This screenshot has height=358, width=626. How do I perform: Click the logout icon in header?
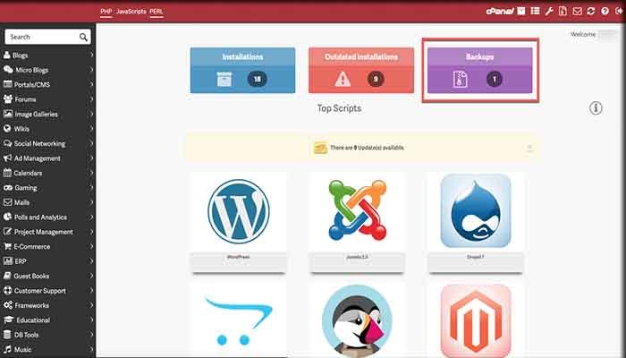point(619,11)
